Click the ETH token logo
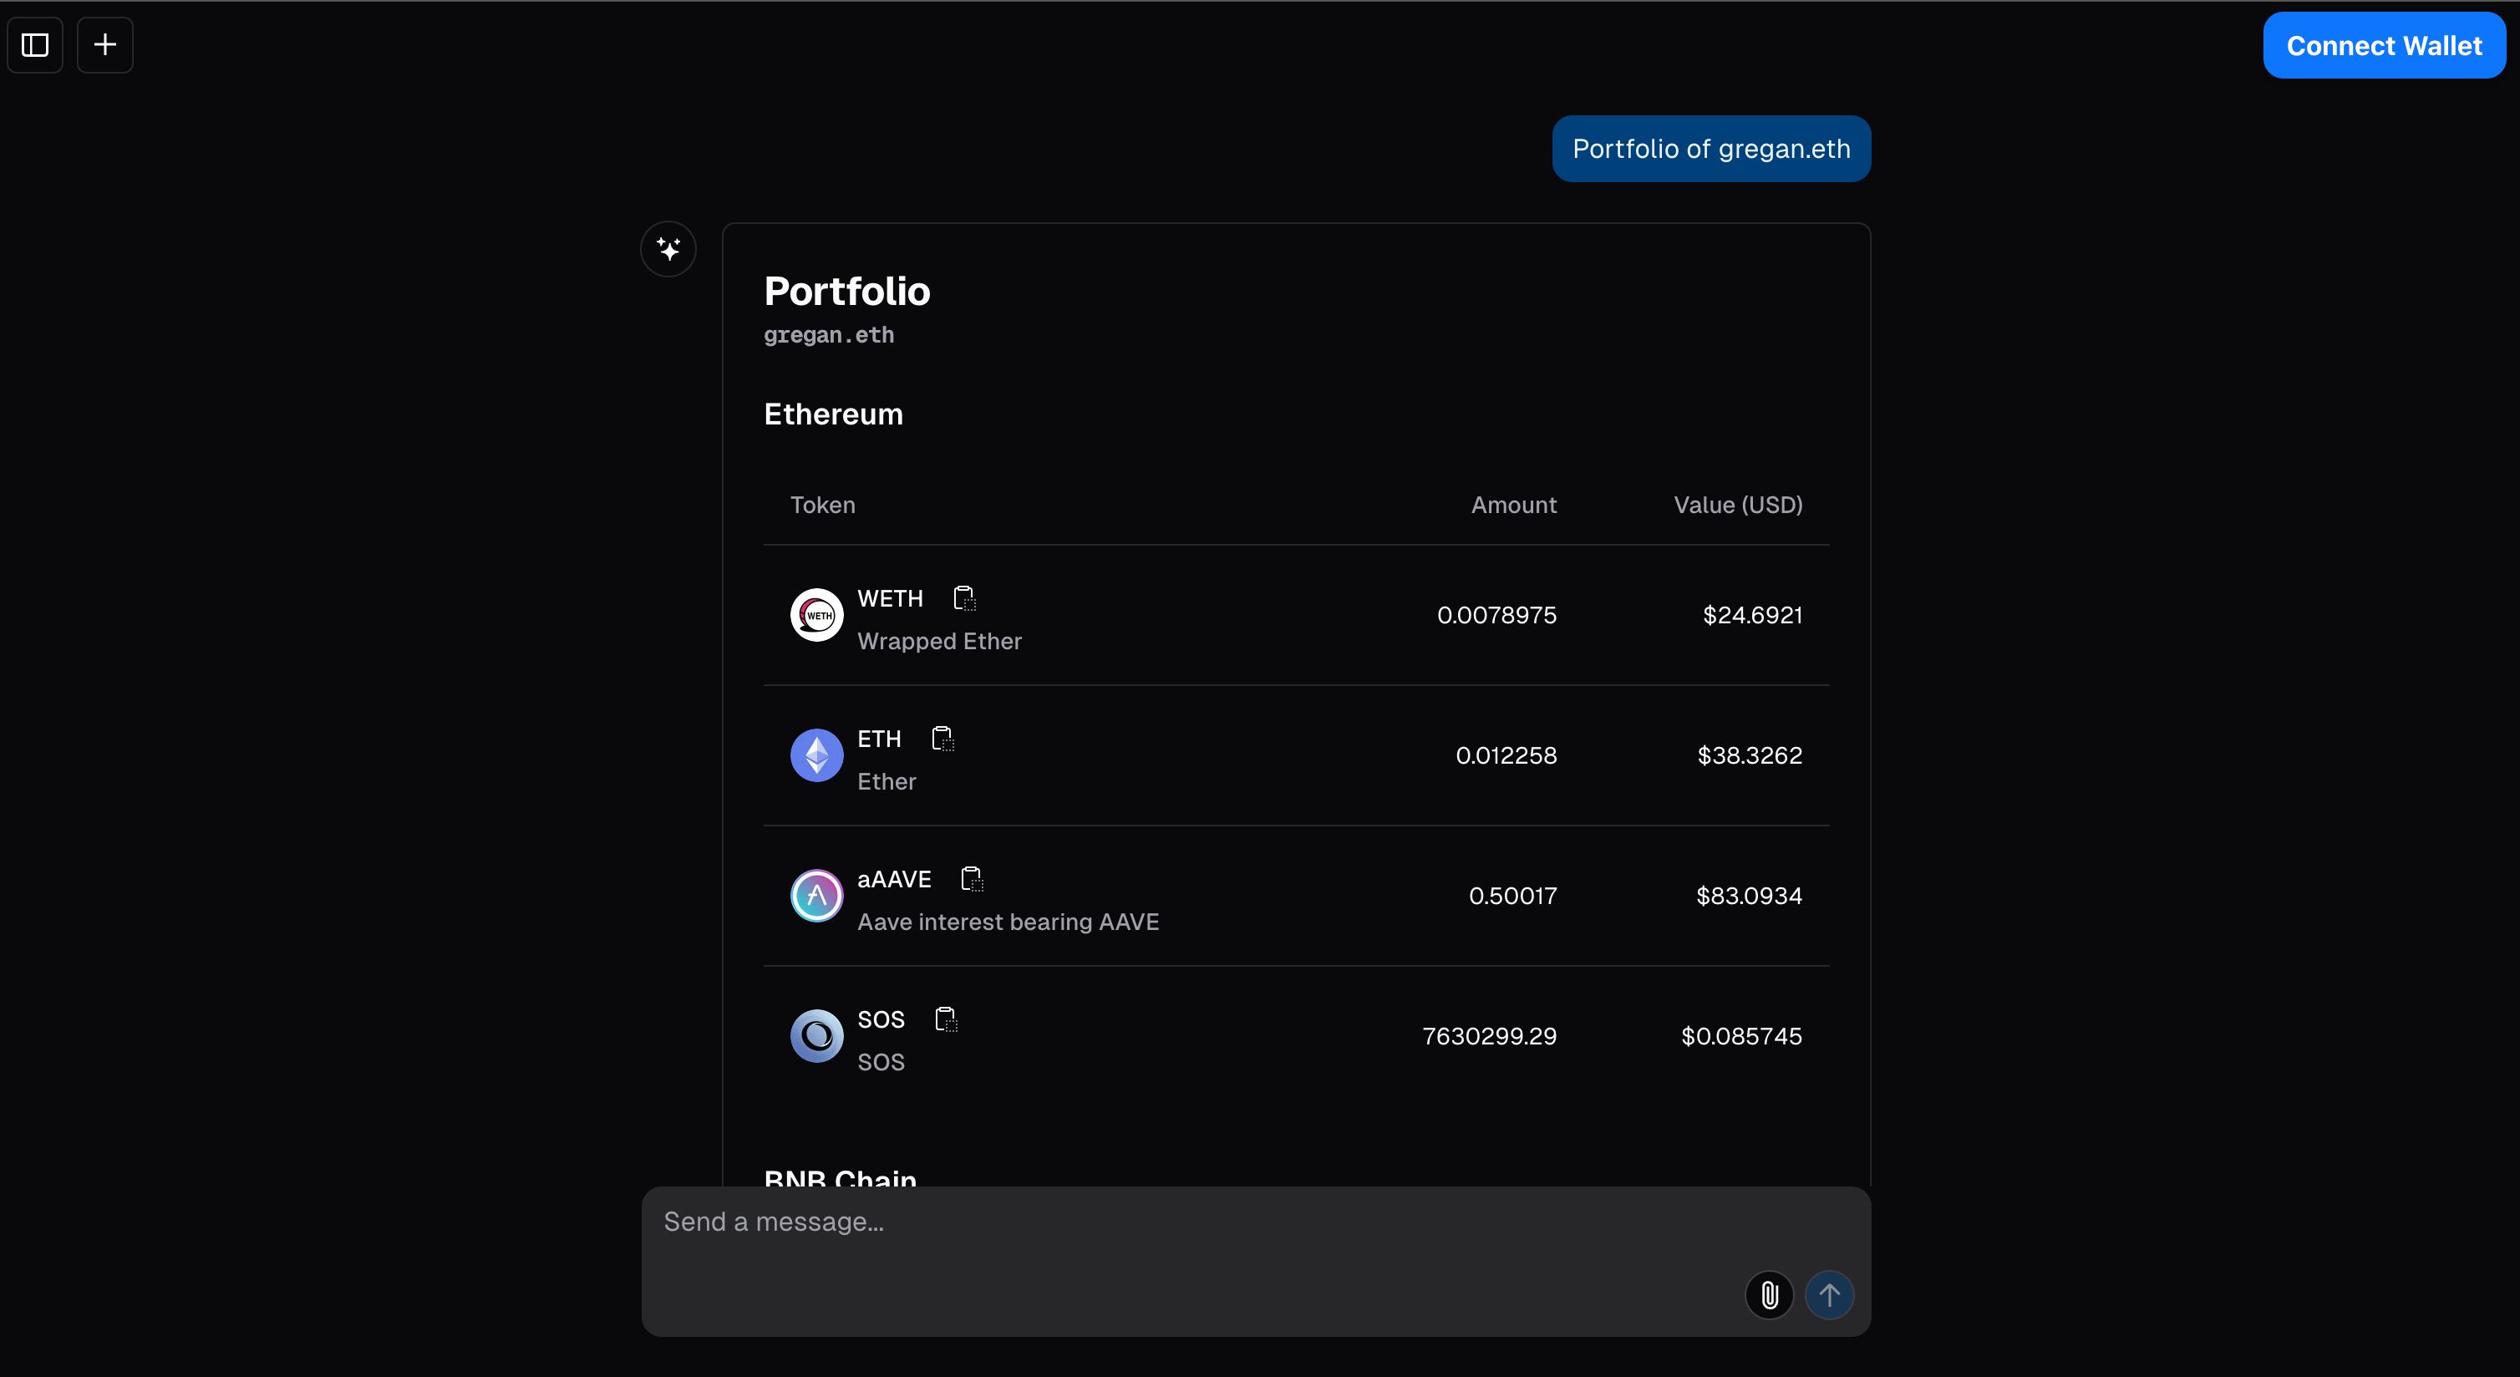 pos(817,755)
